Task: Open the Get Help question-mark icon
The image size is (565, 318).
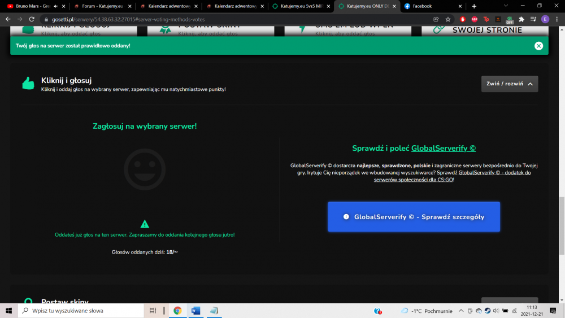Action: (377, 311)
